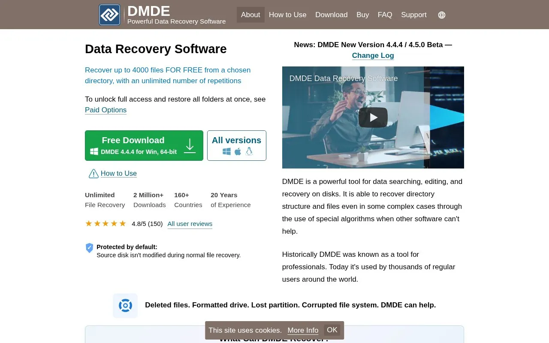The image size is (549, 343).
Task: Open the language globe icon
Action: click(442, 15)
